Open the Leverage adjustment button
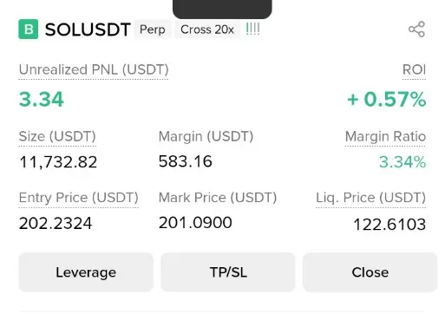Image resolution: width=445 pixels, height=314 pixels. (86, 272)
